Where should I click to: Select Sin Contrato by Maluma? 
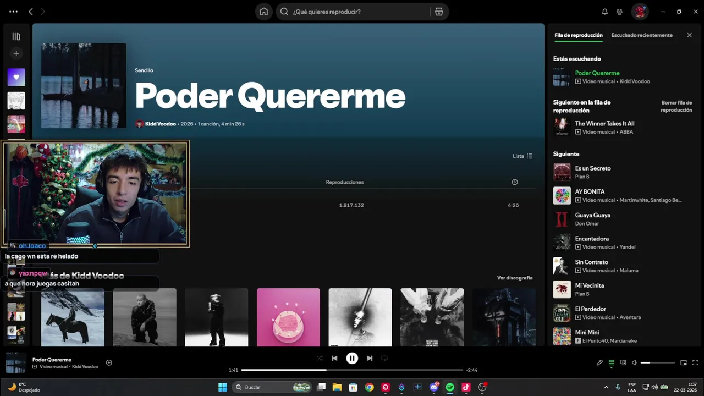click(x=622, y=266)
